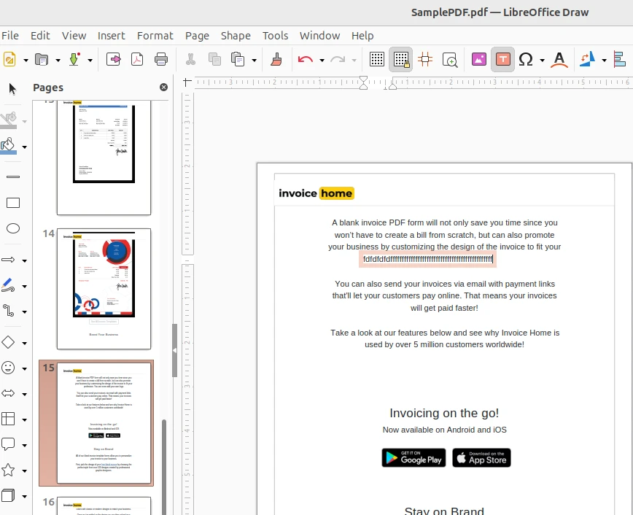Image resolution: width=633 pixels, height=515 pixels.
Task: Select the Clone Formatting brush
Action: 276,59
